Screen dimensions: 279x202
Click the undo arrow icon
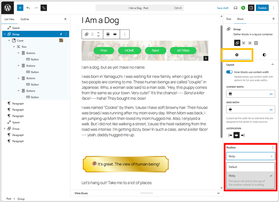[x=28, y=8]
